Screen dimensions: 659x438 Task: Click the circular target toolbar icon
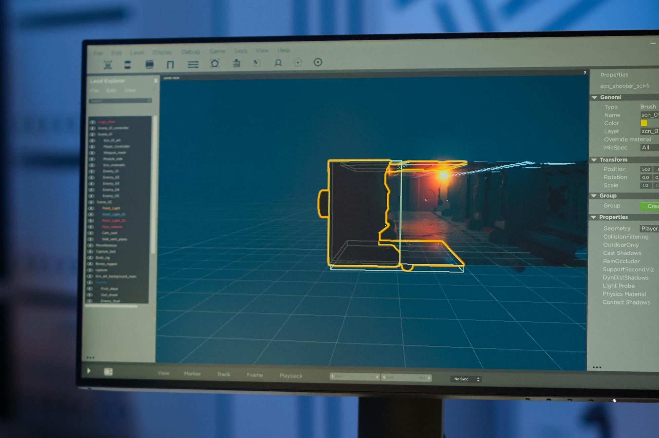(x=318, y=62)
